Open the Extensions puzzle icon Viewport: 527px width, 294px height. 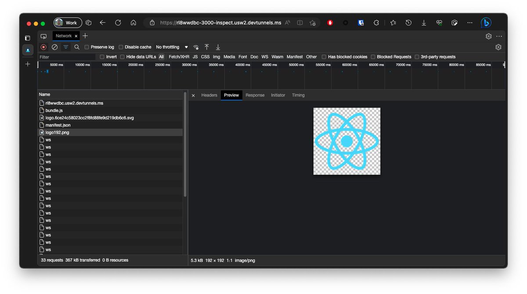[x=376, y=22]
